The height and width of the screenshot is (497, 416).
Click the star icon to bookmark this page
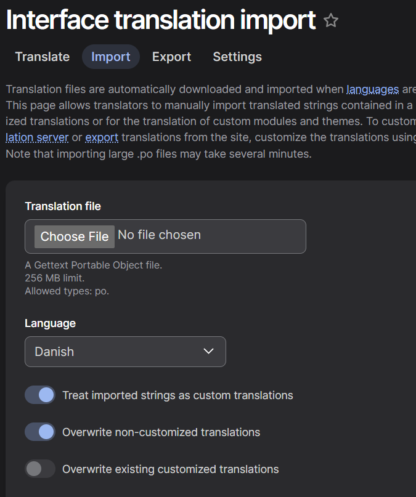[331, 20]
